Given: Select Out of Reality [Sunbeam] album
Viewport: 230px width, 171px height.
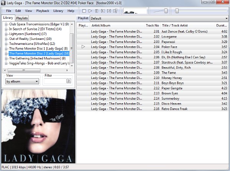Looking at the screenshot, I should tap(30, 39).
